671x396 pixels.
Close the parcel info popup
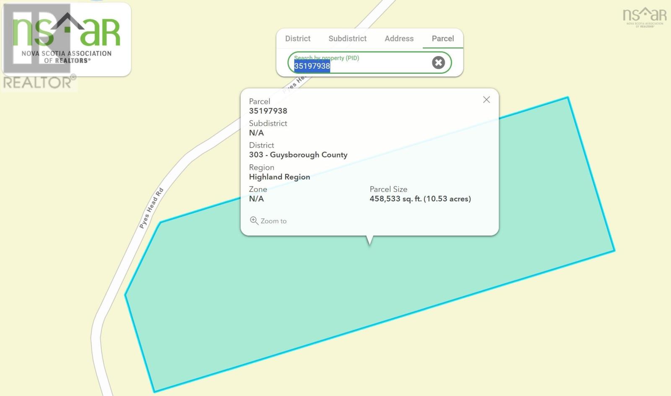click(x=486, y=100)
